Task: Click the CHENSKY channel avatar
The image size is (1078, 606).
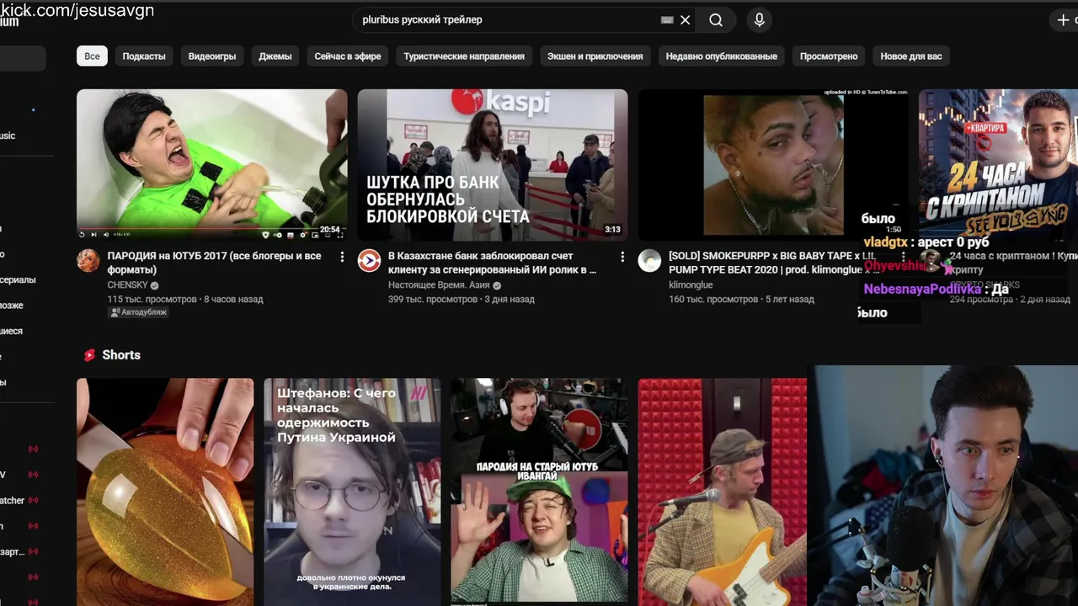Action: [88, 261]
